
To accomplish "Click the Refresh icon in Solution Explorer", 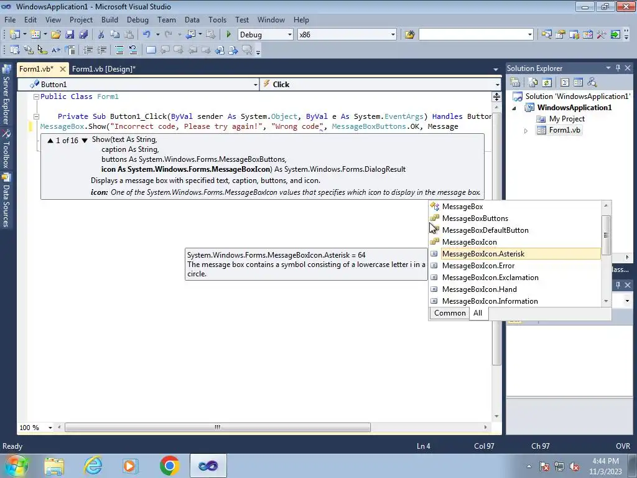I will tap(547, 83).
